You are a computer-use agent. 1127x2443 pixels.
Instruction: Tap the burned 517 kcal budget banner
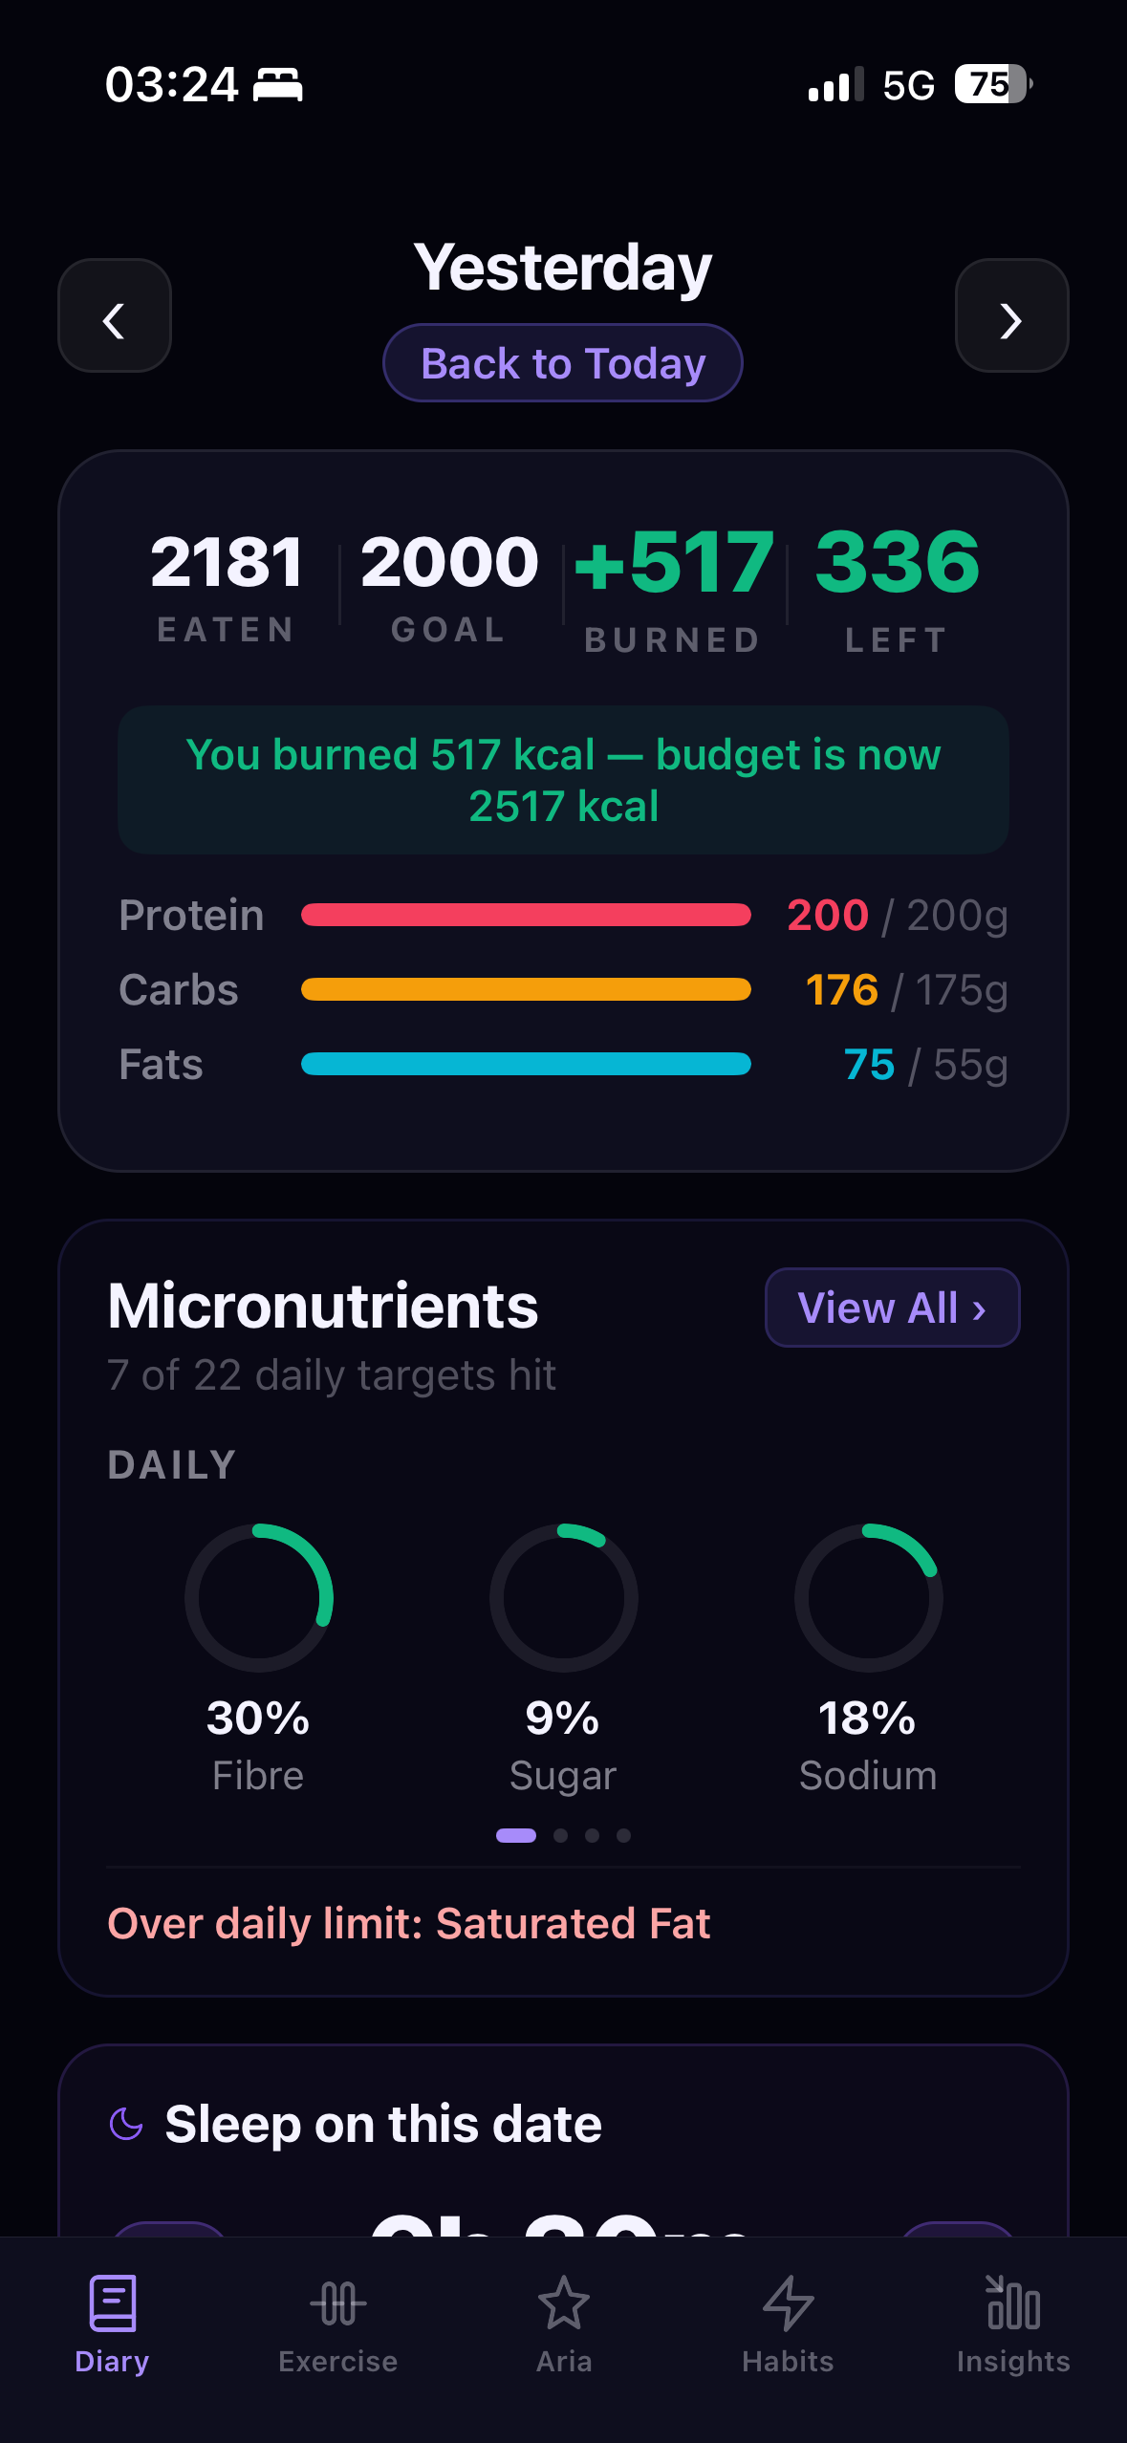coord(563,780)
